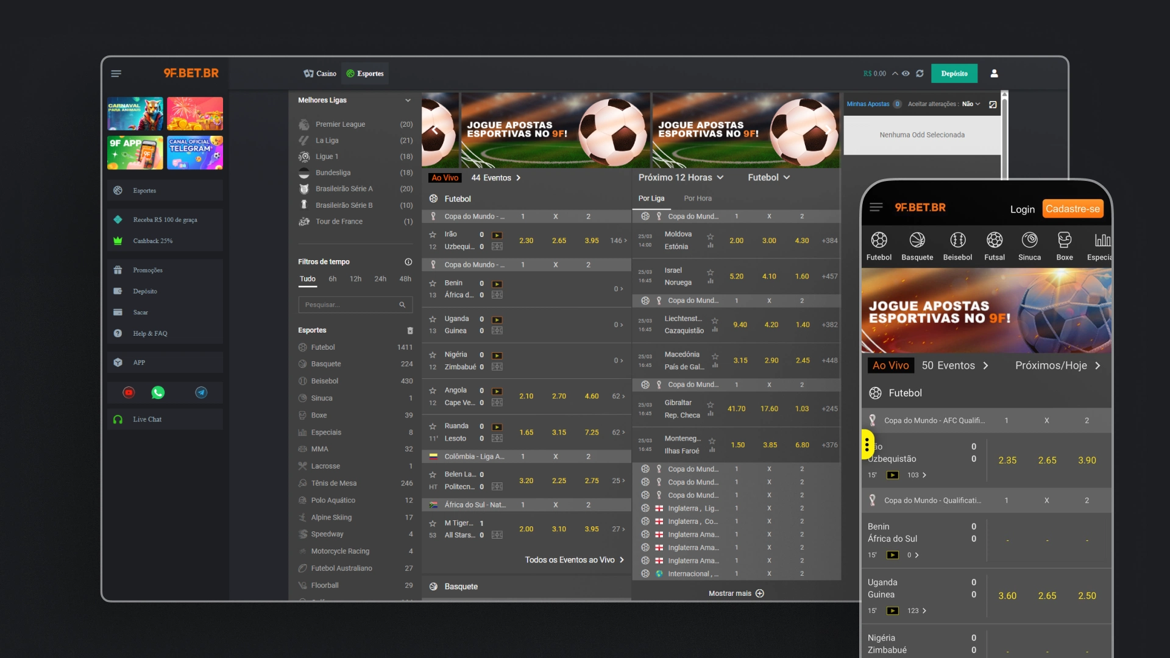
Task: Open the 9F APP promo thumbnail
Action: tap(135, 152)
